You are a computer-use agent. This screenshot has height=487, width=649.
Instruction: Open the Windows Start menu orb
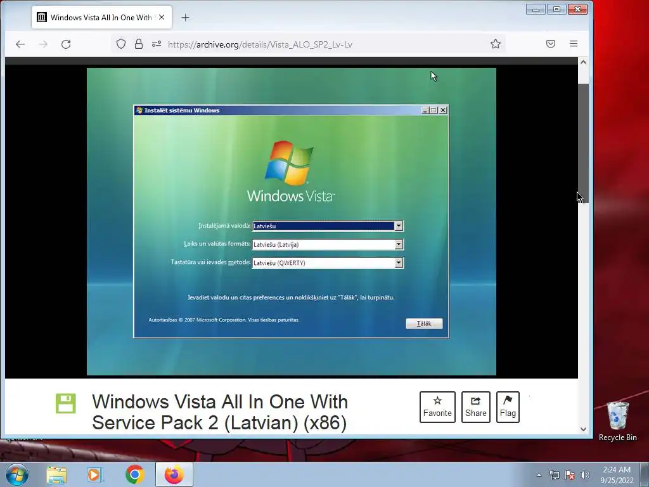[x=17, y=474]
